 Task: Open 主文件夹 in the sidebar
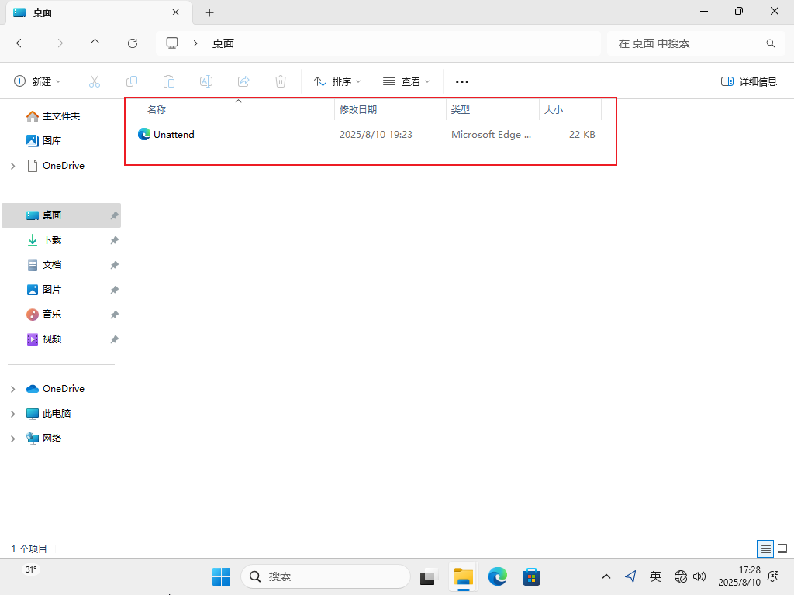pos(61,116)
